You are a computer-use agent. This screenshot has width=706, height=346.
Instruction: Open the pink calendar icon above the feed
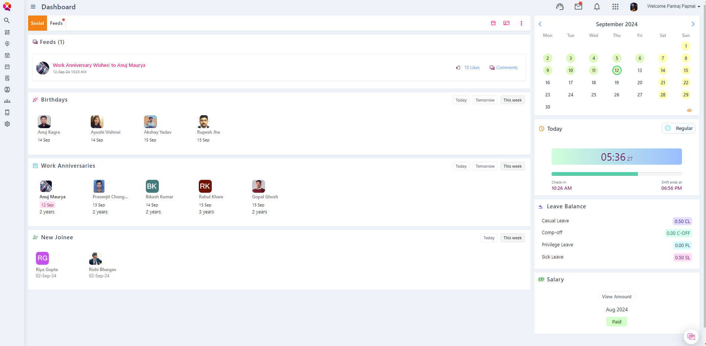coord(493,23)
